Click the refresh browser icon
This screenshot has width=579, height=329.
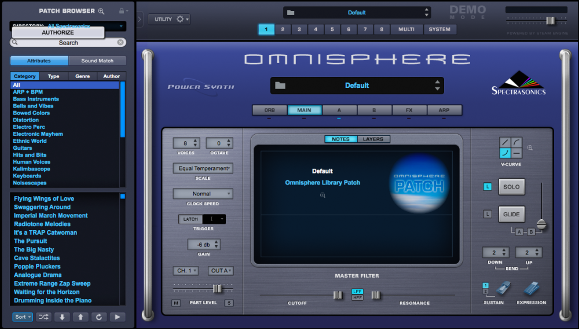(99, 317)
